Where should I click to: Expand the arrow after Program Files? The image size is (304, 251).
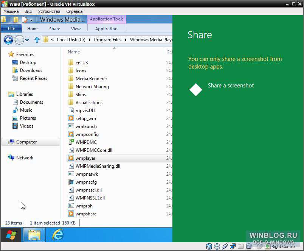pos(126,40)
